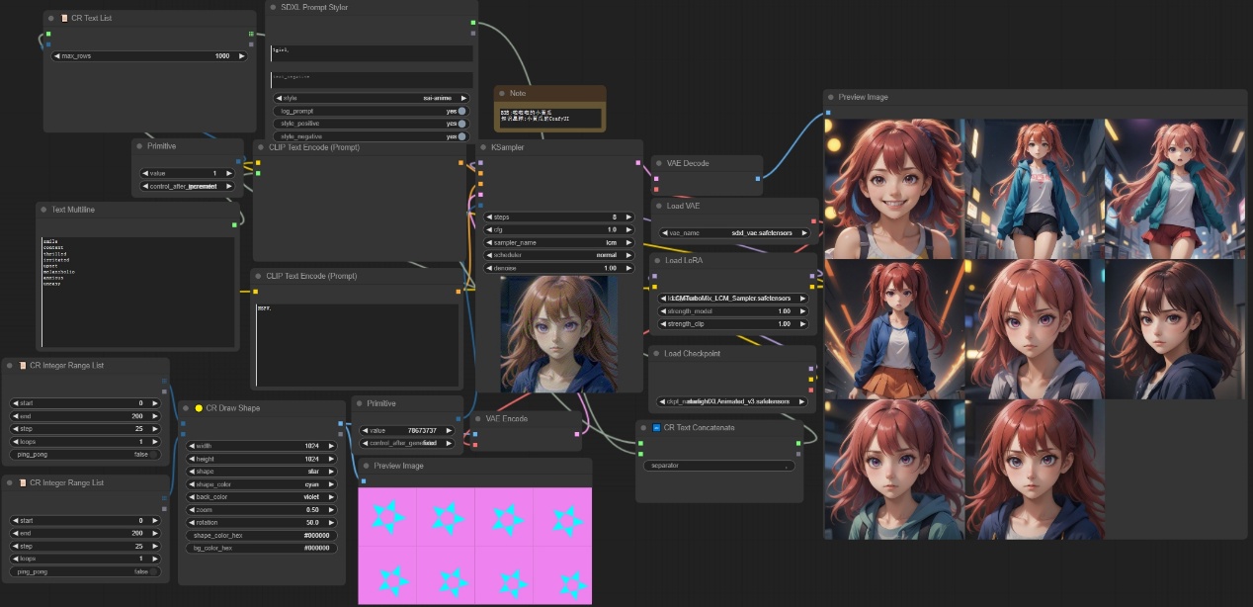Open the shape_color dropdown in CR Draw Shape
Image resolution: width=1253 pixels, height=607 pixels.
(x=262, y=484)
